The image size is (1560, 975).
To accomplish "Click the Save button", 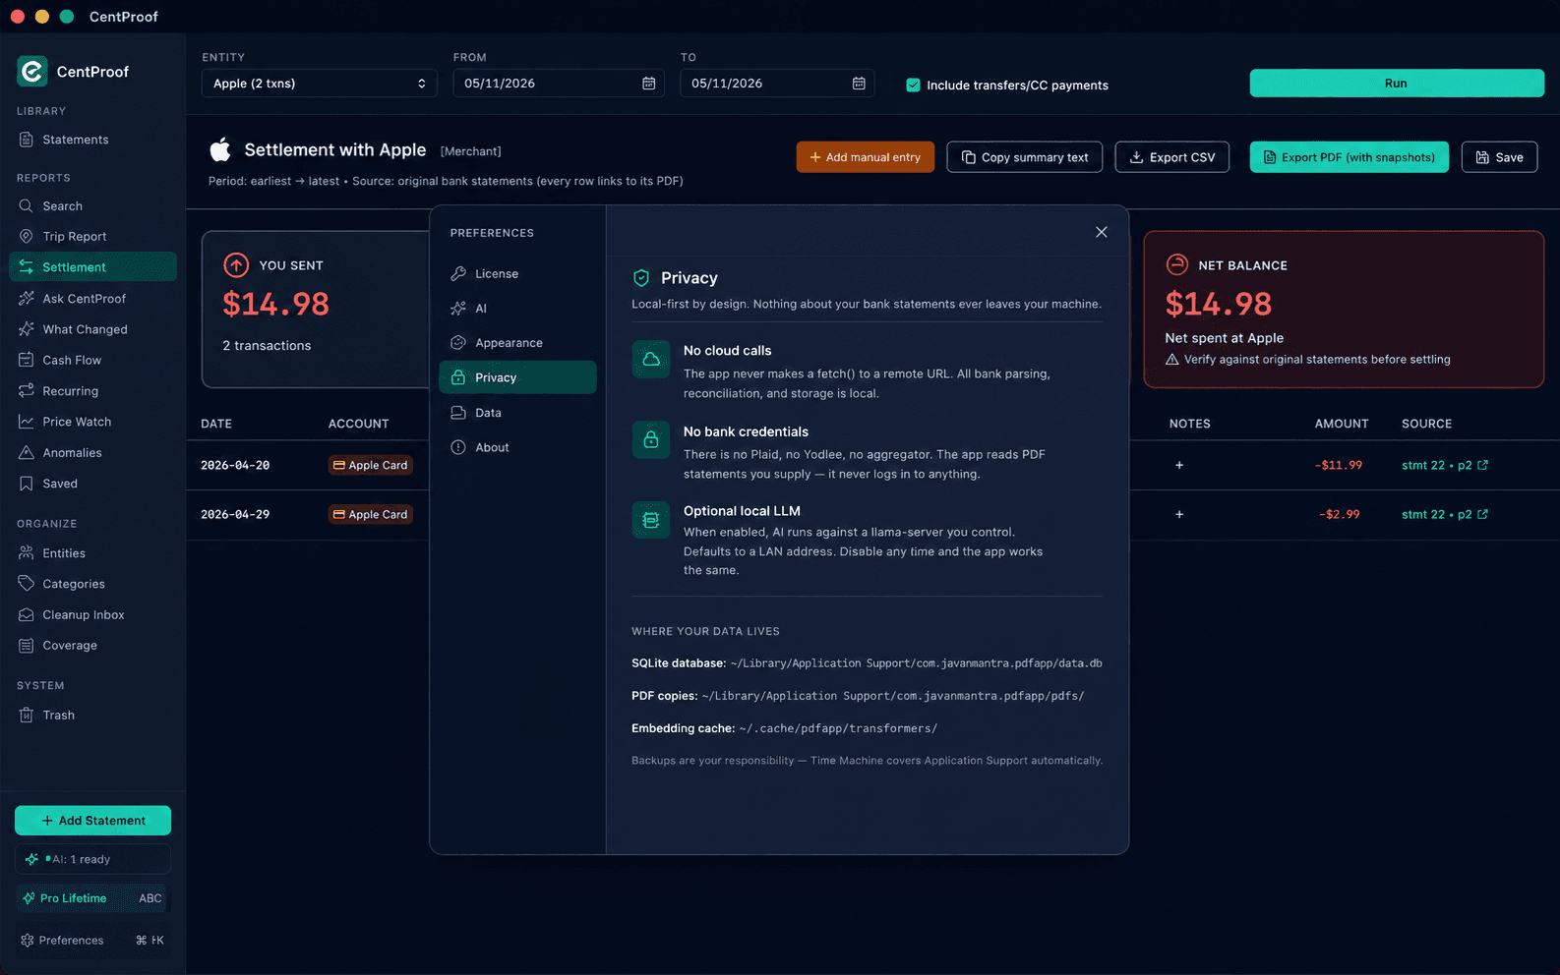I will (x=1500, y=157).
